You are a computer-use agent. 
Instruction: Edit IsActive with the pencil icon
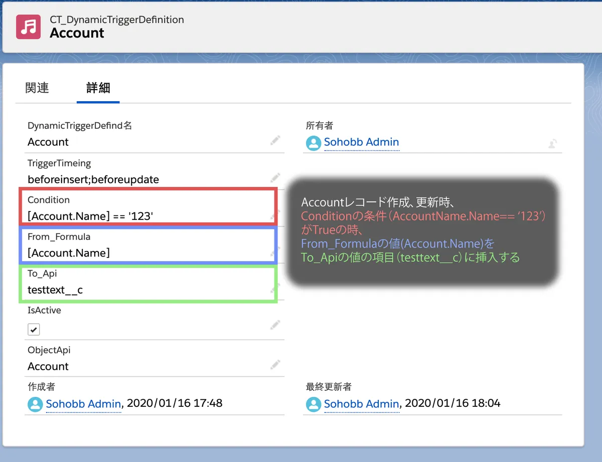coord(275,325)
